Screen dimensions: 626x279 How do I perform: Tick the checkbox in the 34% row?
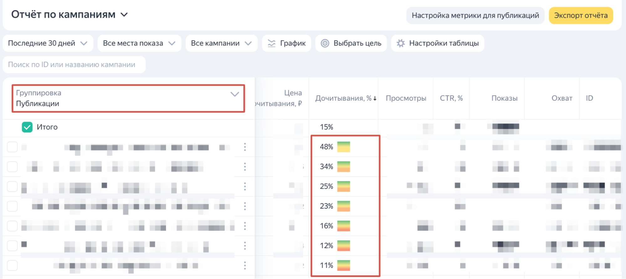click(12, 166)
